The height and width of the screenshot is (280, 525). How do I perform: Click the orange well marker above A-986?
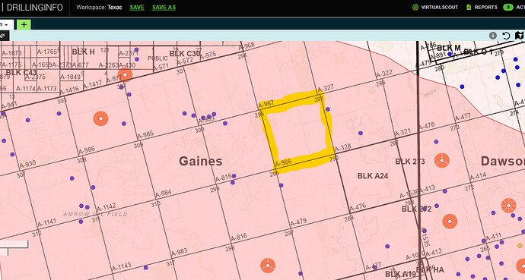pos(100,118)
